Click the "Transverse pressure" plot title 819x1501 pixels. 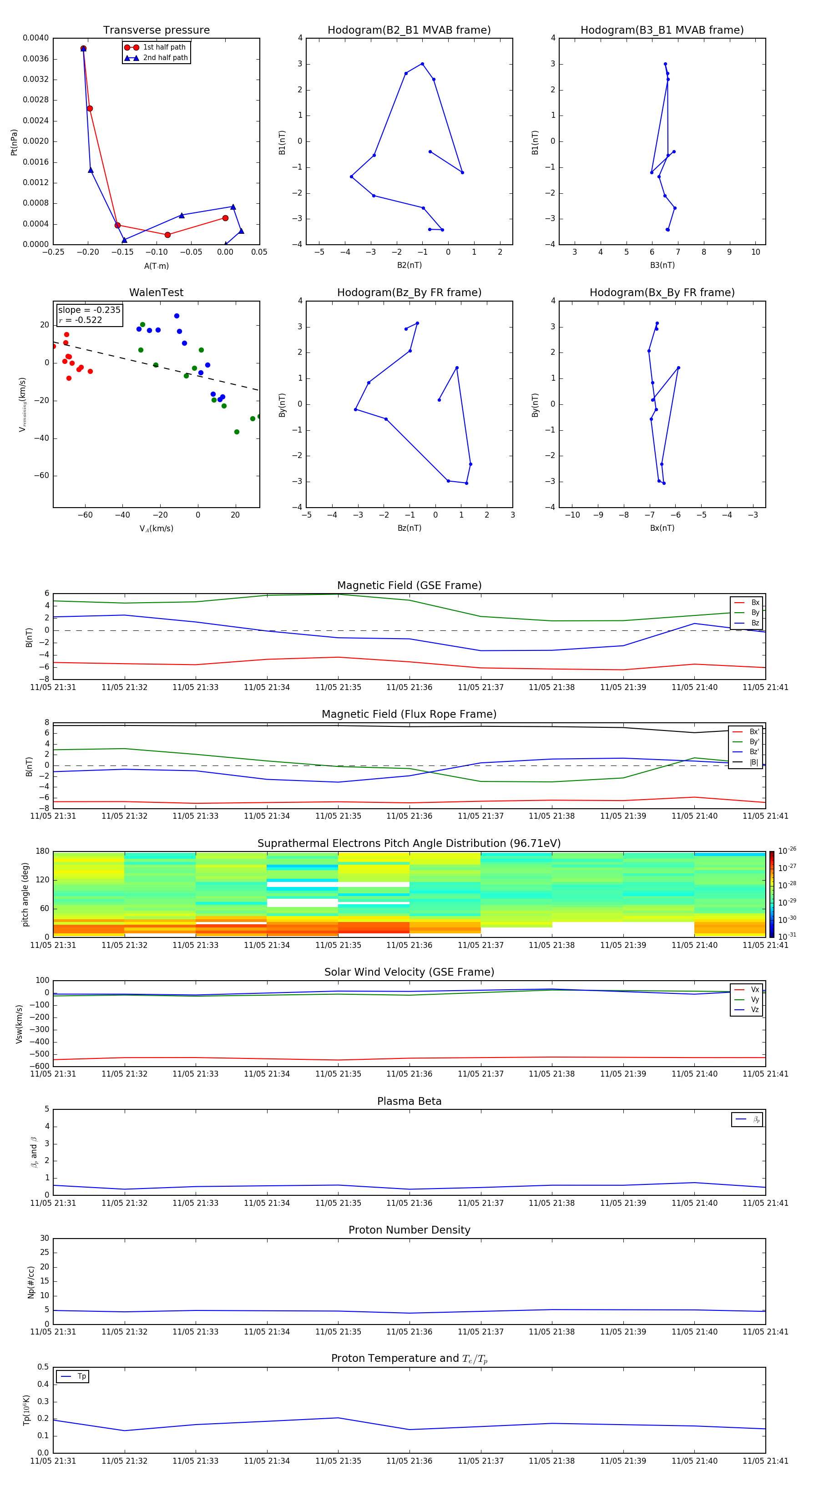pos(156,30)
